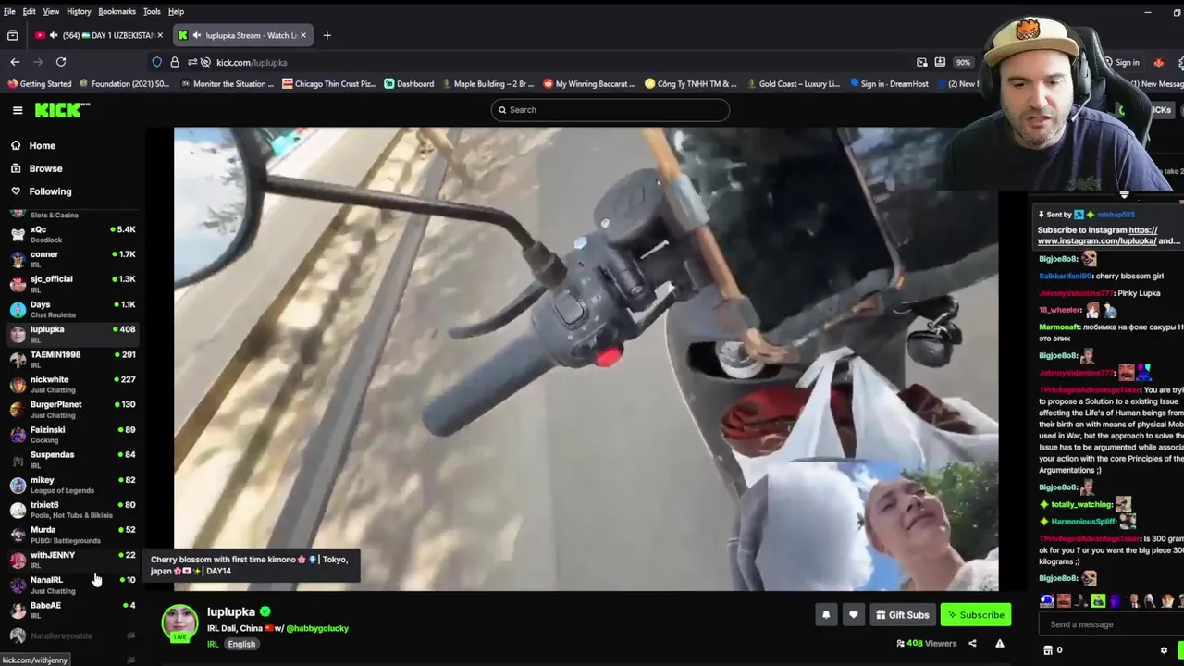Screen dimensions: 1184x666
Task: Open TAEMIN1998 channel in sidebar
Action: (74, 359)
